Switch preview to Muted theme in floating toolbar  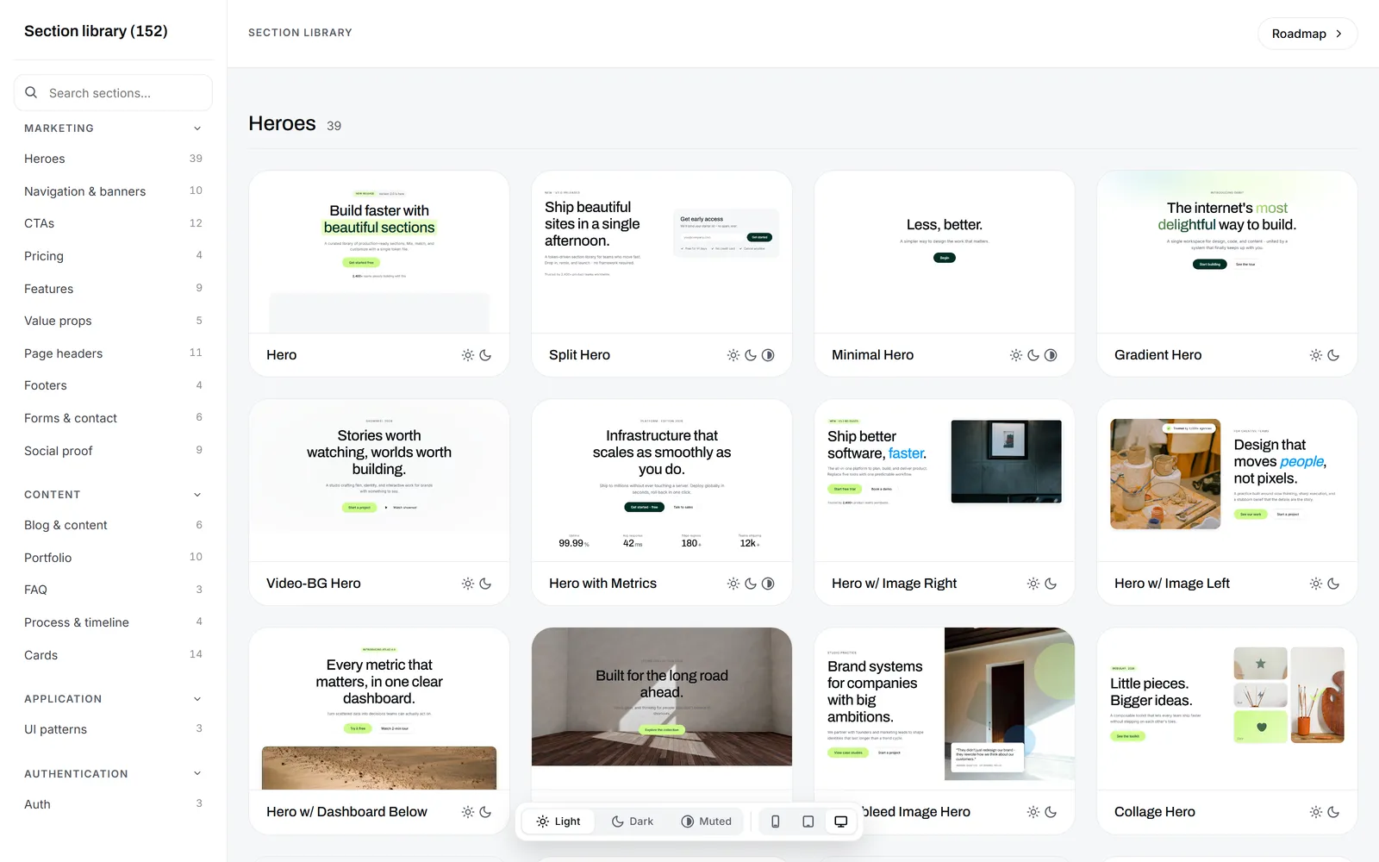coord(707,821)
